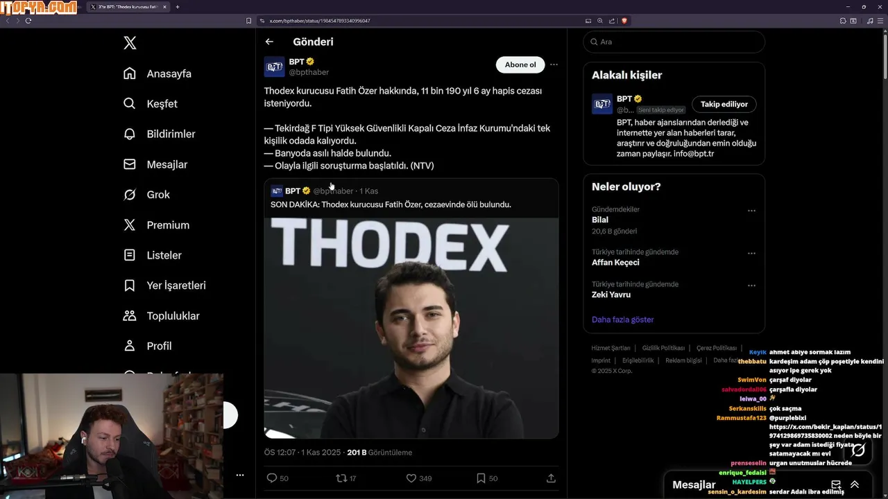Image resolution: width=888 pixels, height=499 pixels.
Task: Expand the Mesajlar drawer with the double-chevron
Action: [855, 484]
